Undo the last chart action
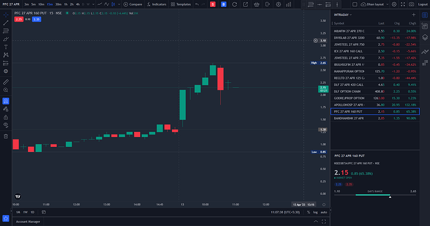This screenshot has width=430, height=226. pyautogui.click(x=197, y=4)
